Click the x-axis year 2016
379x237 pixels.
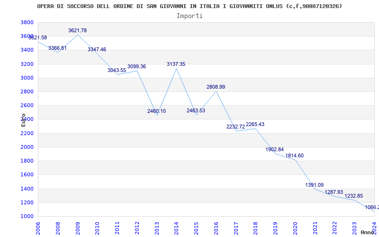pos(216,228)
